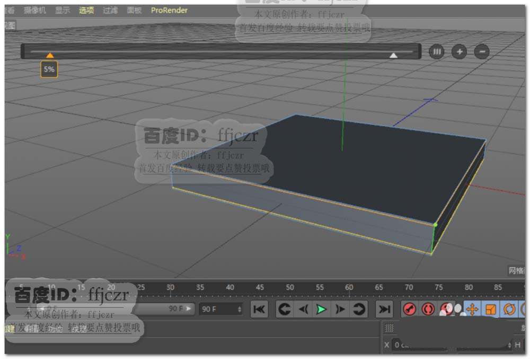
Task: Click frame 85 on the timeline ruler
Action: click(x=498, y=287)
